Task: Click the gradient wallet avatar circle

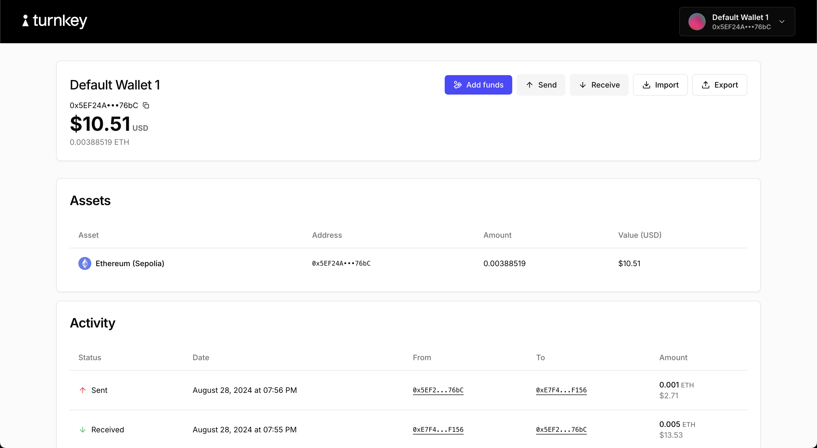Action: 696,22
